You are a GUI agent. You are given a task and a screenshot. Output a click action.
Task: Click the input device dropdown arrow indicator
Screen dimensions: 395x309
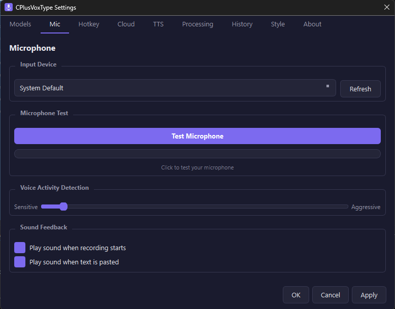point(328,86)
